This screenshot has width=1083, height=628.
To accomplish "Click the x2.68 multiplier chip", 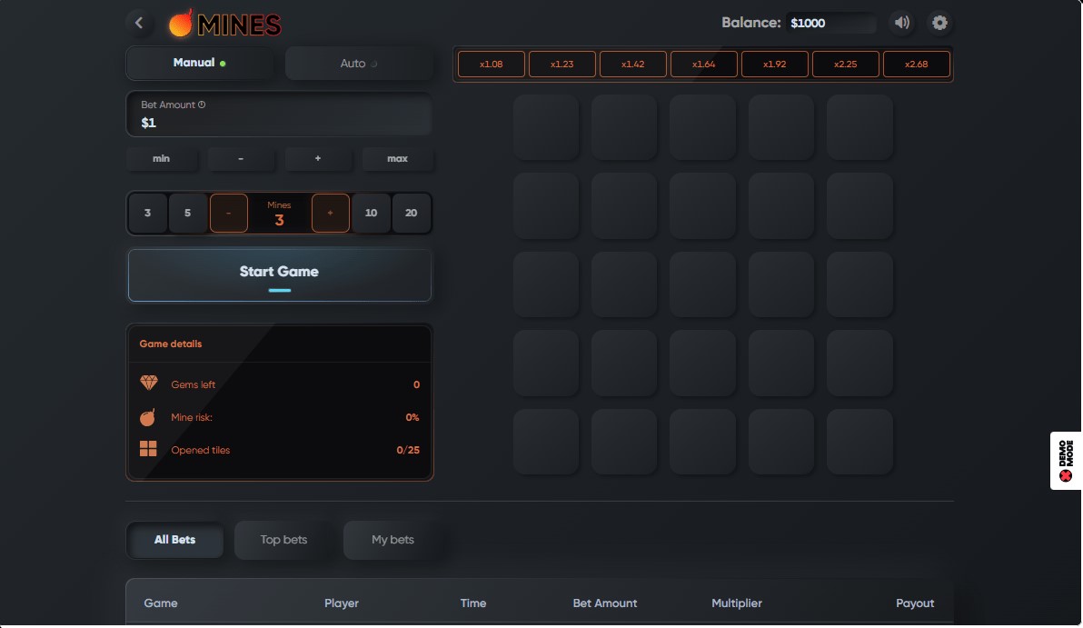I will [917, 65].
